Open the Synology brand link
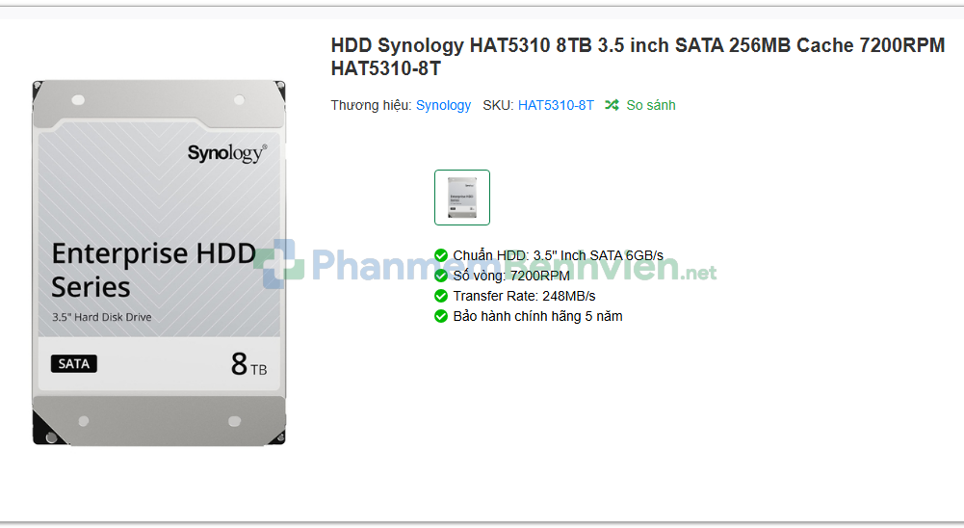964x528 pixels. tap(443, 105)
